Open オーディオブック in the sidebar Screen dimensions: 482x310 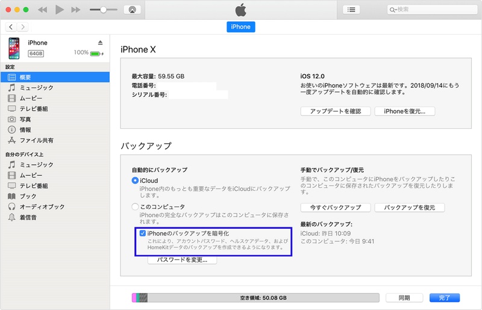55,206
